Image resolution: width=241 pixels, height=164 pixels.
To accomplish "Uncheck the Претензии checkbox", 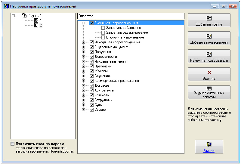I will pyautogui.click(x=91, y=66).
